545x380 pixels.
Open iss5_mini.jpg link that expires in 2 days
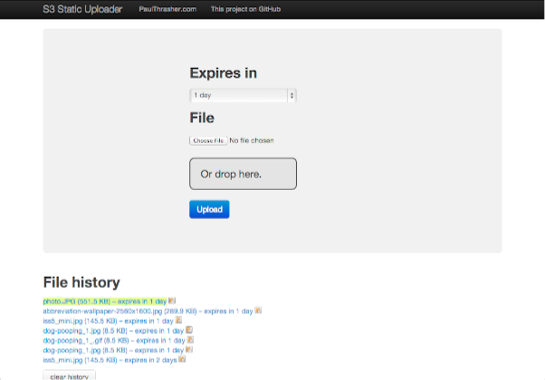coord(62,359)
